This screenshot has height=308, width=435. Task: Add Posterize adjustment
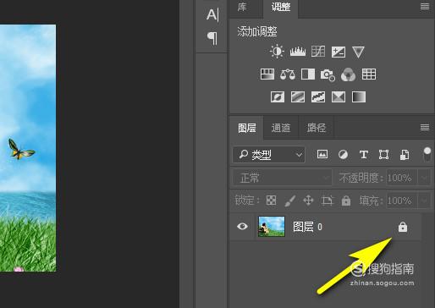coord(298,96)
